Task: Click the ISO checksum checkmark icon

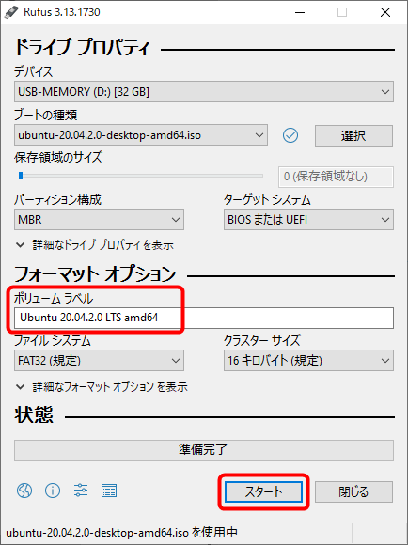Action: (x=290, y=135)
